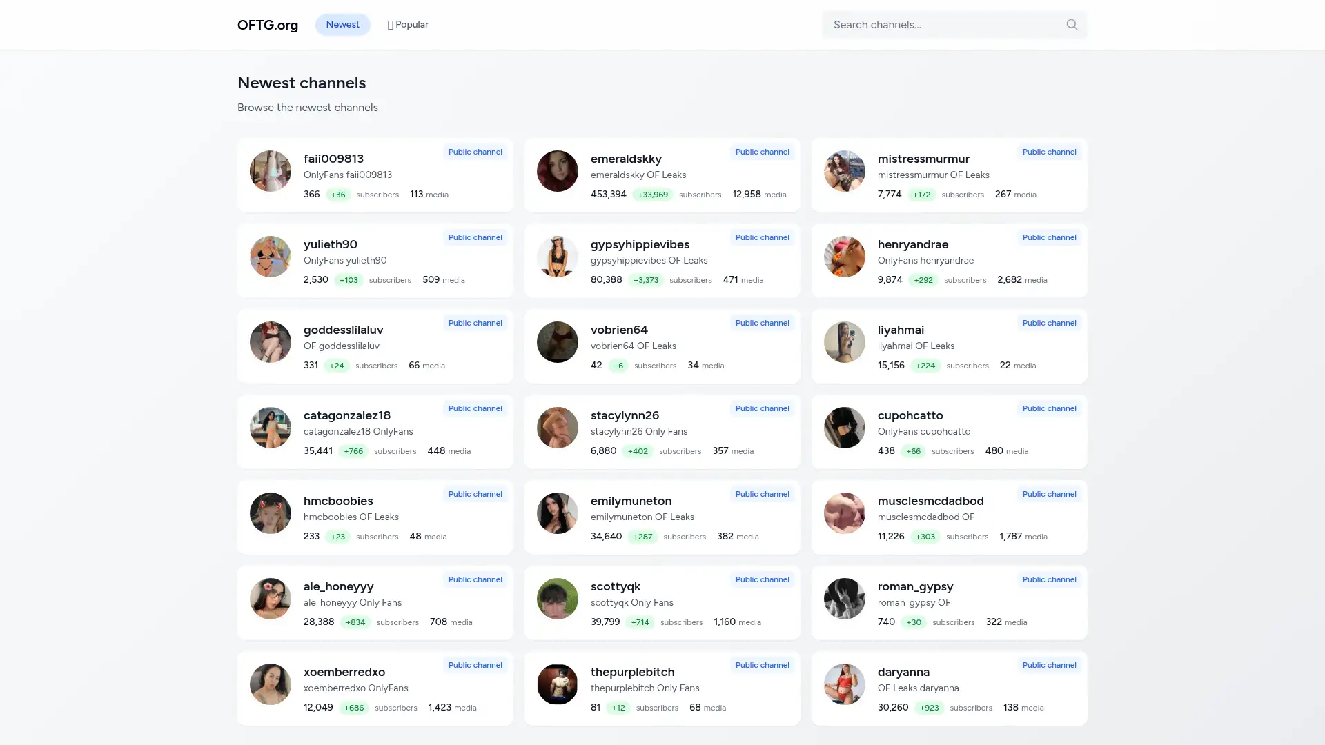Open faii009813 channel avatar
The height and width of the screenshot is (745, 1325).
pos(271,171)
